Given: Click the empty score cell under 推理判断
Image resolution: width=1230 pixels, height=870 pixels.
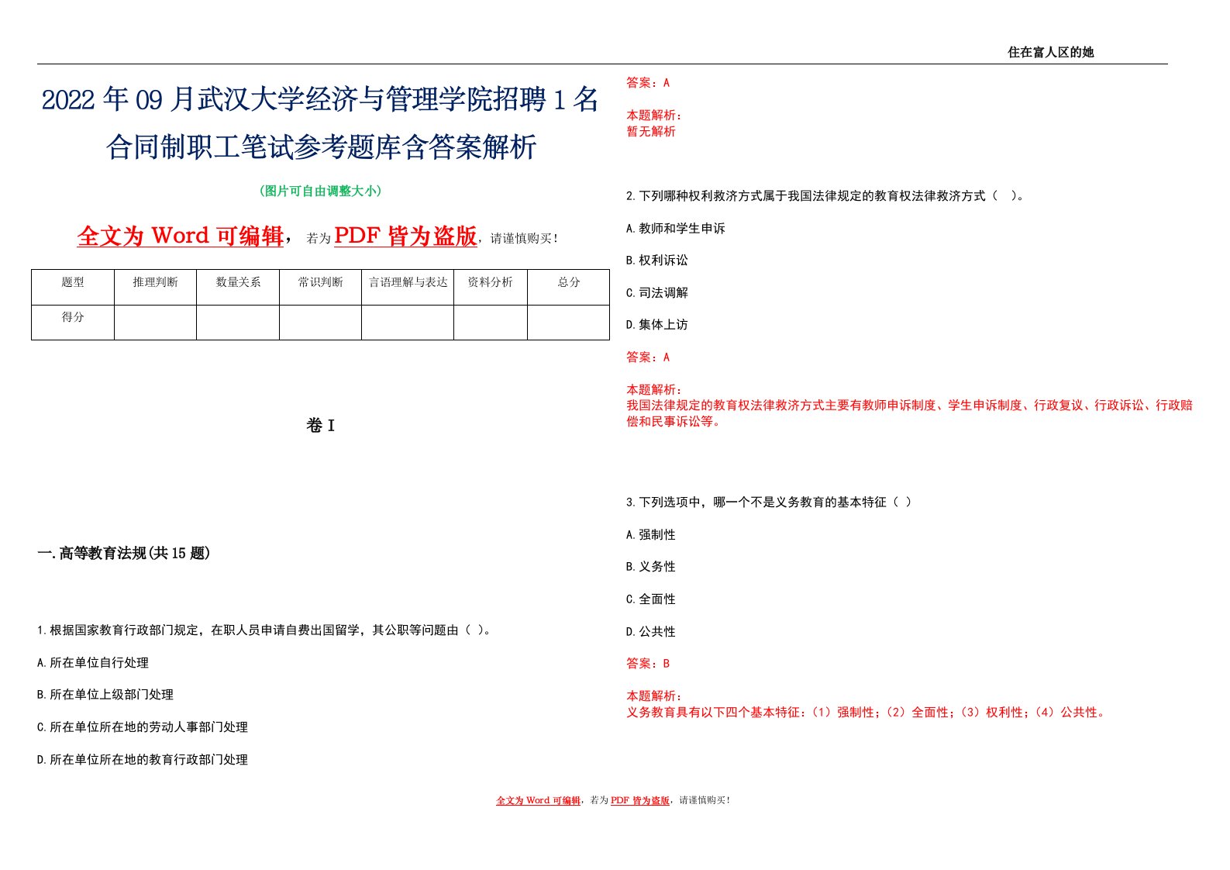Looking at the screenshot, I should (155, 322).
